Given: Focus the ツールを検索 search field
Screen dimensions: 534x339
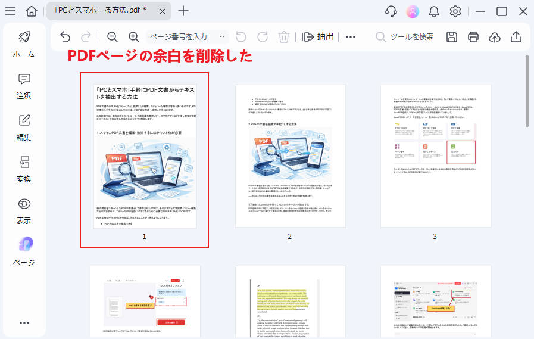Looking at the screenshot, I should (405, 36).
